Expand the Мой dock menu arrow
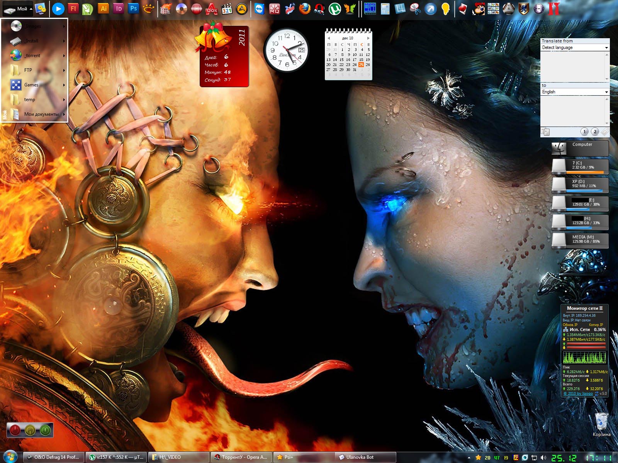Viewport: 618px width, 463px height. click(31, 9)
